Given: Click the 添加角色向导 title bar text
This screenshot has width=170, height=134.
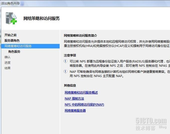Looking at the screenshot, I should [x=11, y=3].
